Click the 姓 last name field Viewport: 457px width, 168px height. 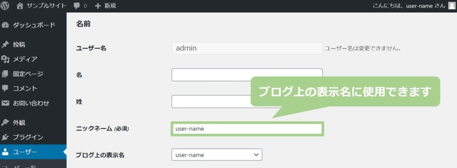211,102
